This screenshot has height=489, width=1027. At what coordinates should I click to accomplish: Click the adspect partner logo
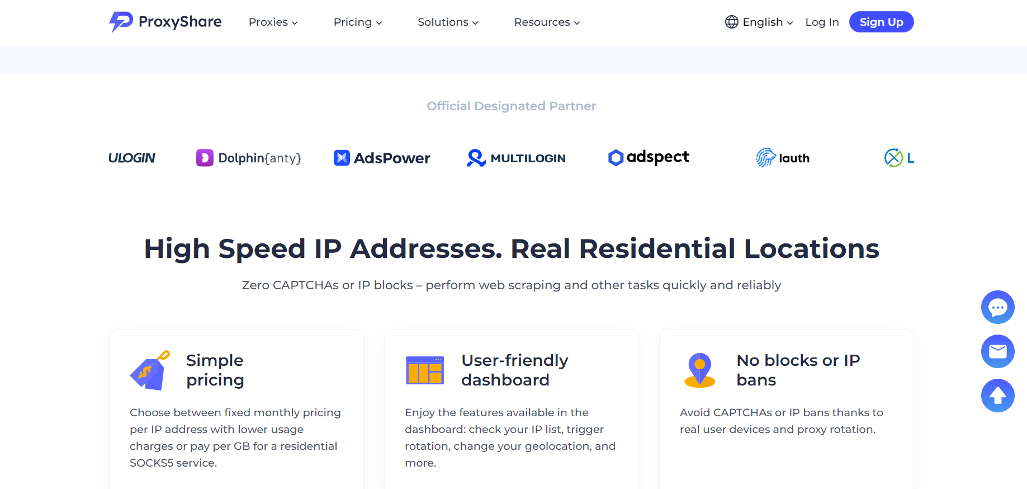649,158
